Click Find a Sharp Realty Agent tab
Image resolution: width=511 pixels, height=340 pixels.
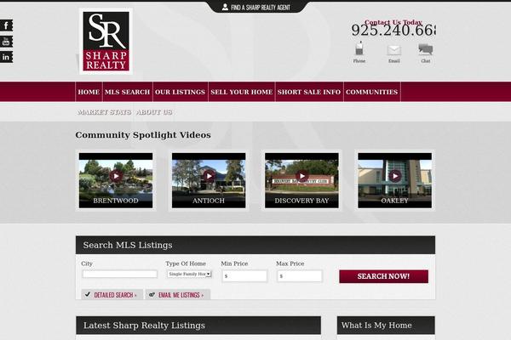[x=256, y=7]
